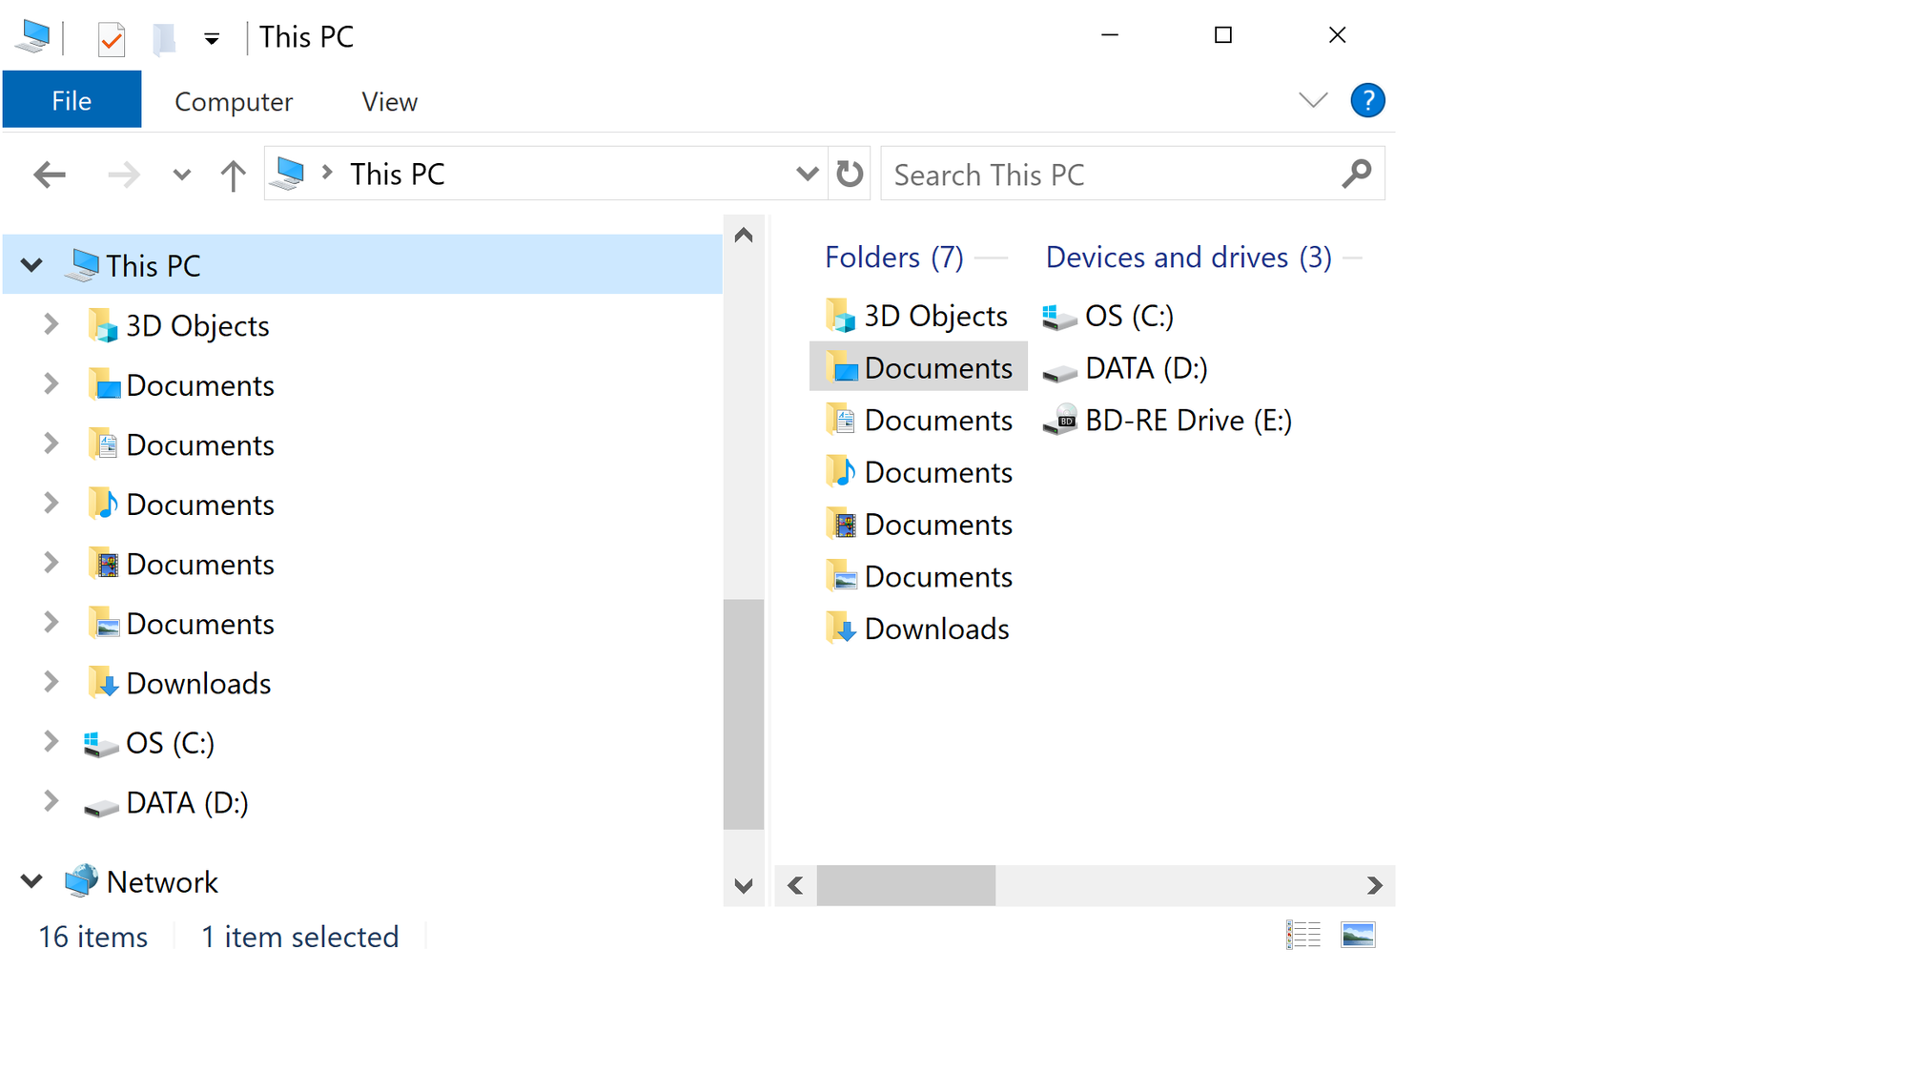
Task: Click the This PC system icon in title bar
Action: [33, 37]
